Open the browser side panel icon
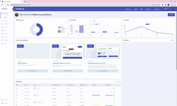The height and width of the screenshot is (106, 177). (x=165, y=5)
